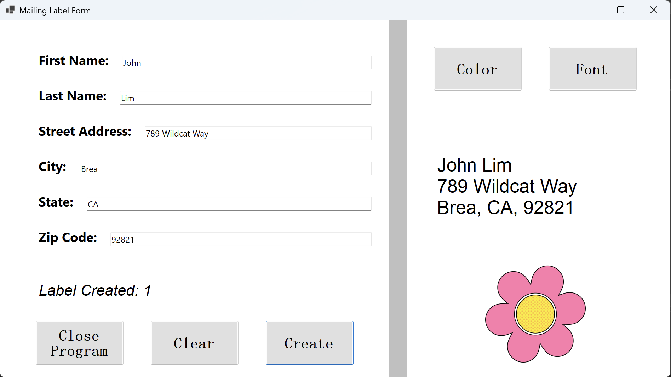Click the gray vertical divider bar
The width and height of the screenshot is (671, 377).
pyautogui.click(x=398, y=198)
